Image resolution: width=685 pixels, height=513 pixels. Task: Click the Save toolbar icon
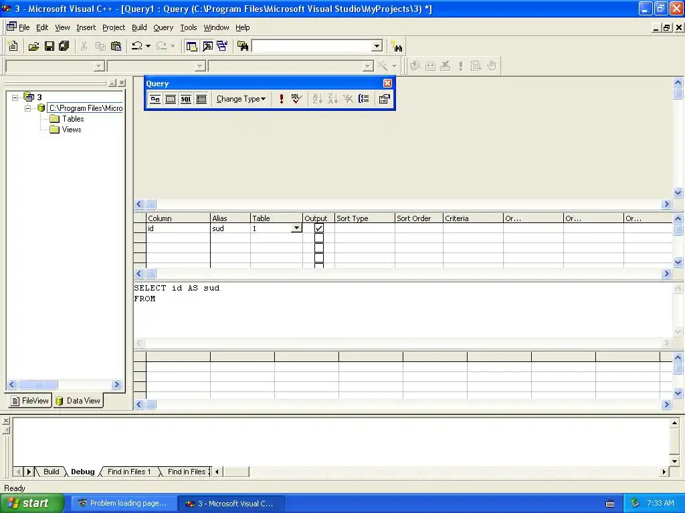click(x=50, y=46)
